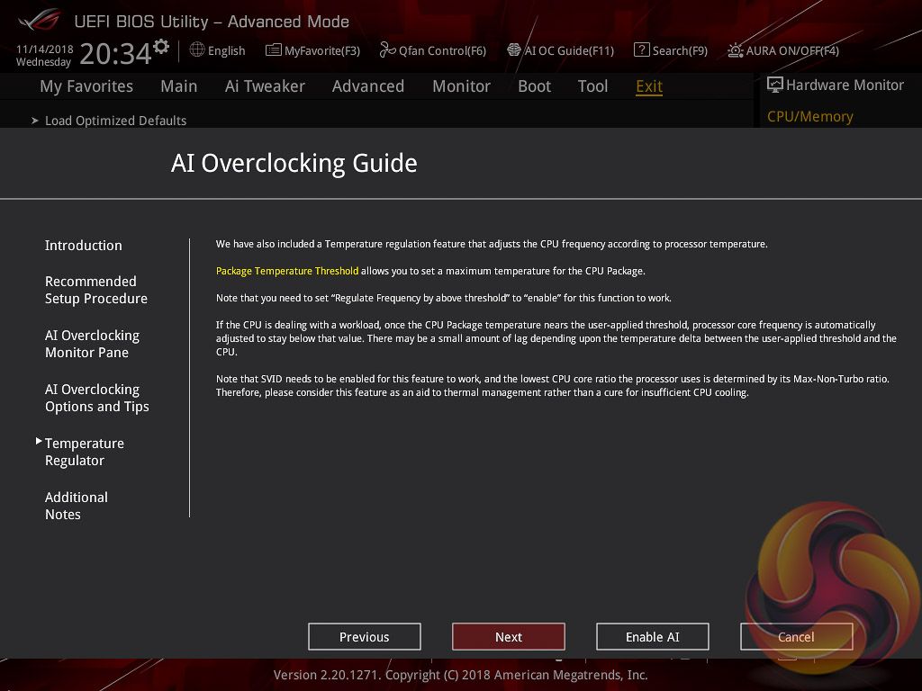Click the Load Optimized Defaults arrow
Viewport: 922px width, 691px height.
pyautogui.click(x=35, y=121)
